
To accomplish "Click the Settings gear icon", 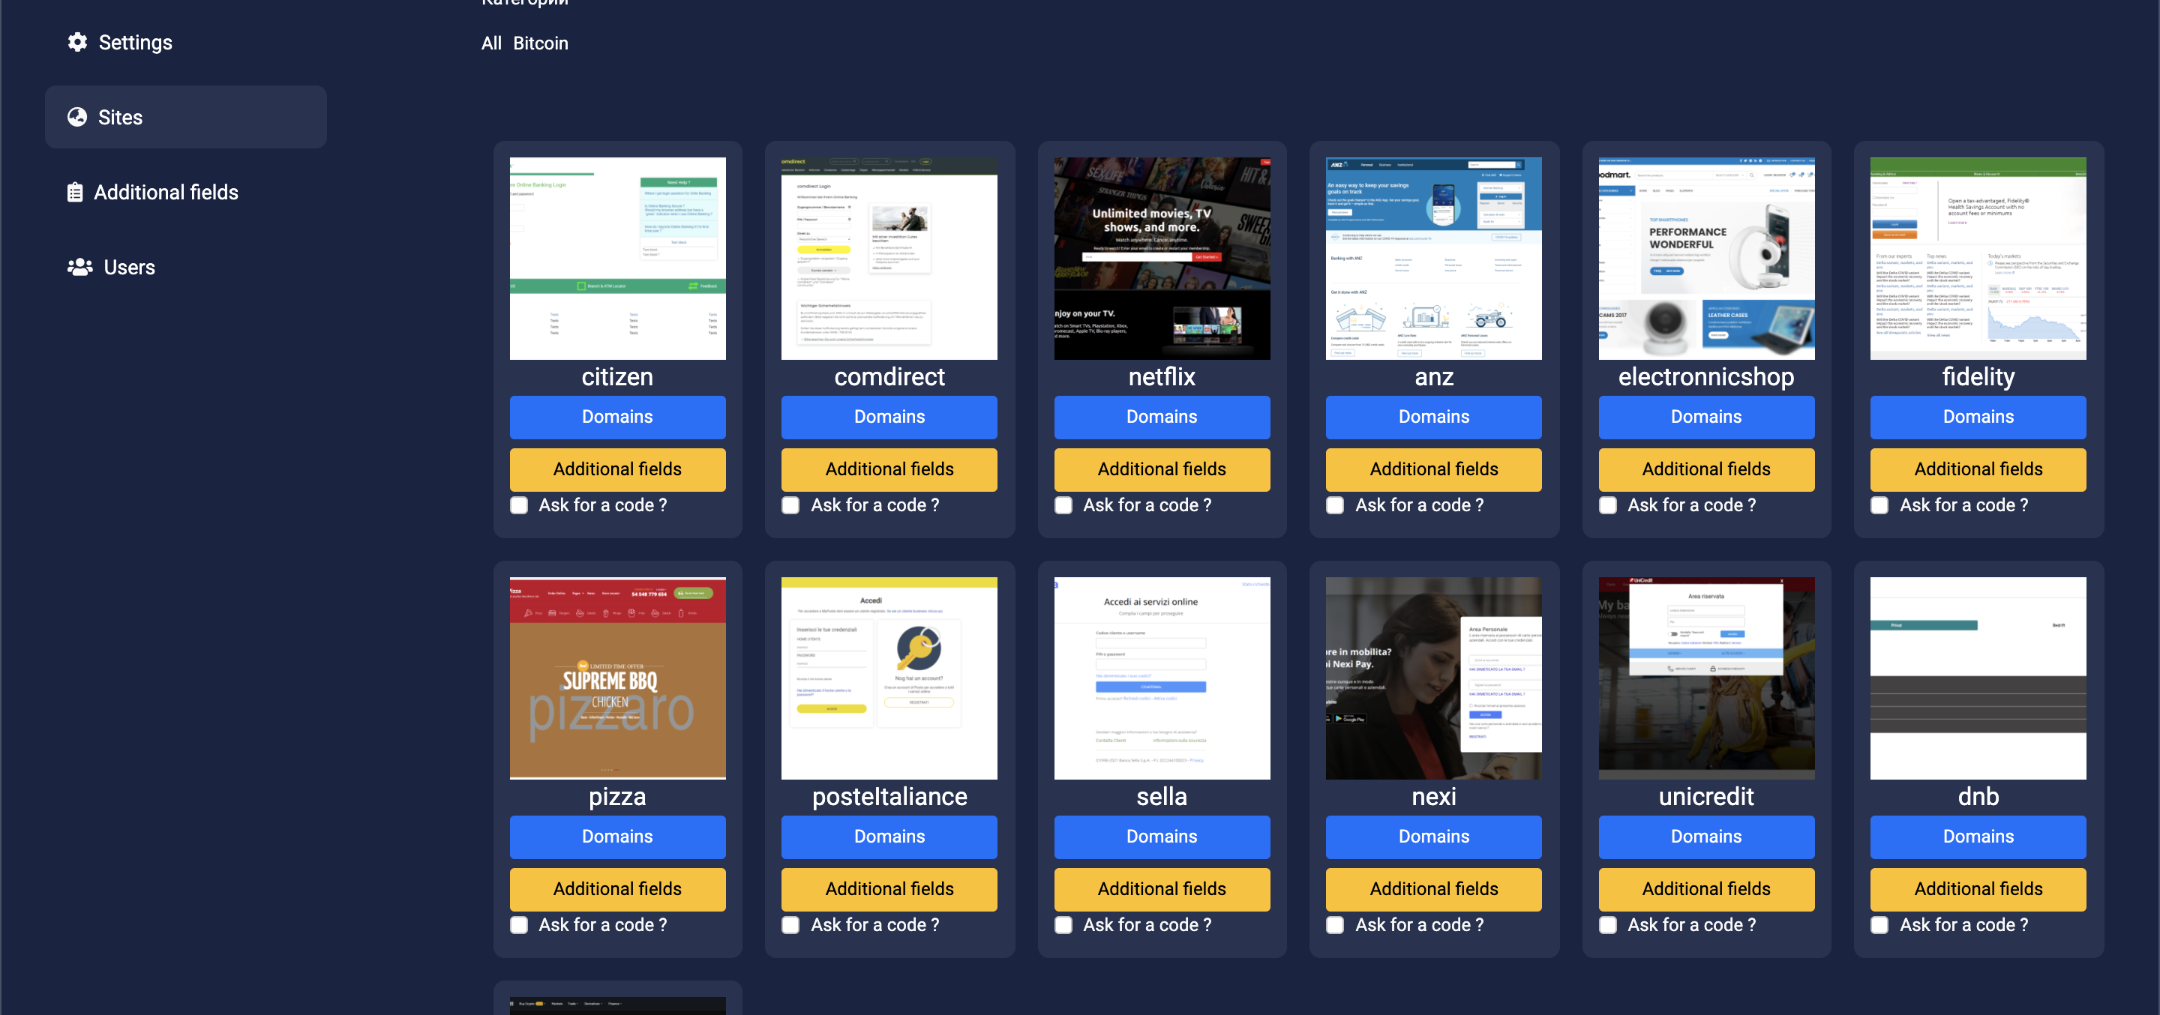I will point(77,42).
